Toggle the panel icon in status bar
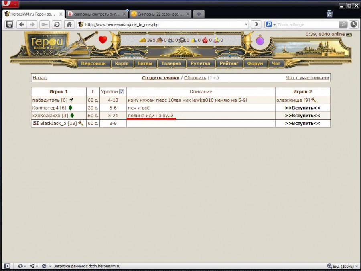 point(7,266)
